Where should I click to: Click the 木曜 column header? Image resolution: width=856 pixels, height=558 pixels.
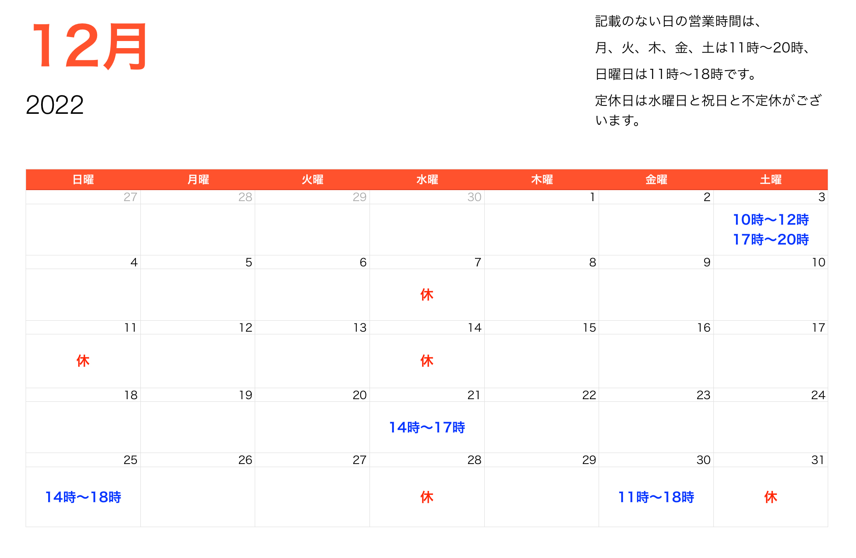(x=542, y=180)
